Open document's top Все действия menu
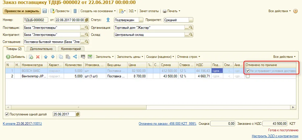The image size is (302, 140). click(x=279, y=11)
